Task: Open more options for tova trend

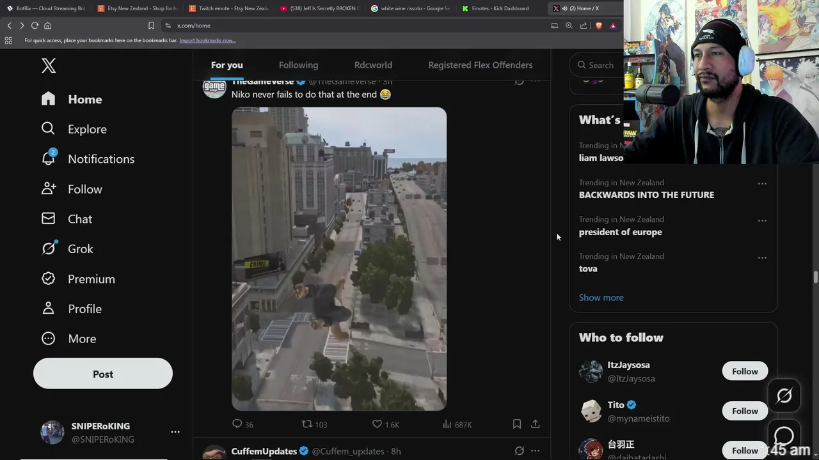Action: click(x=762, y=257)
